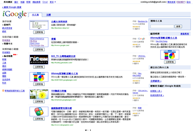The width and height of the screenshot is (193, 131).
Task: Click 立即新增 under the calendar gadget
Action: click(39, 119)
